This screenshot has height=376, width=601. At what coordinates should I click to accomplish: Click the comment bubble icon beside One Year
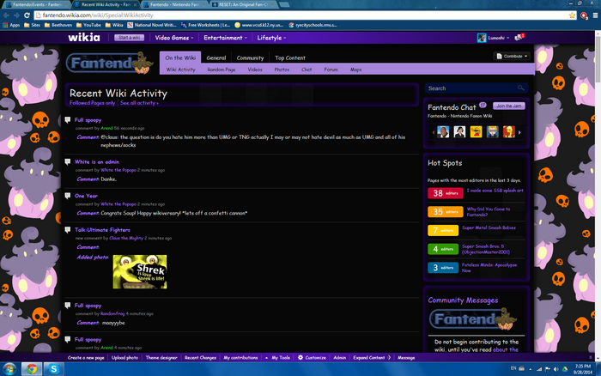click(x=68, y=196)
